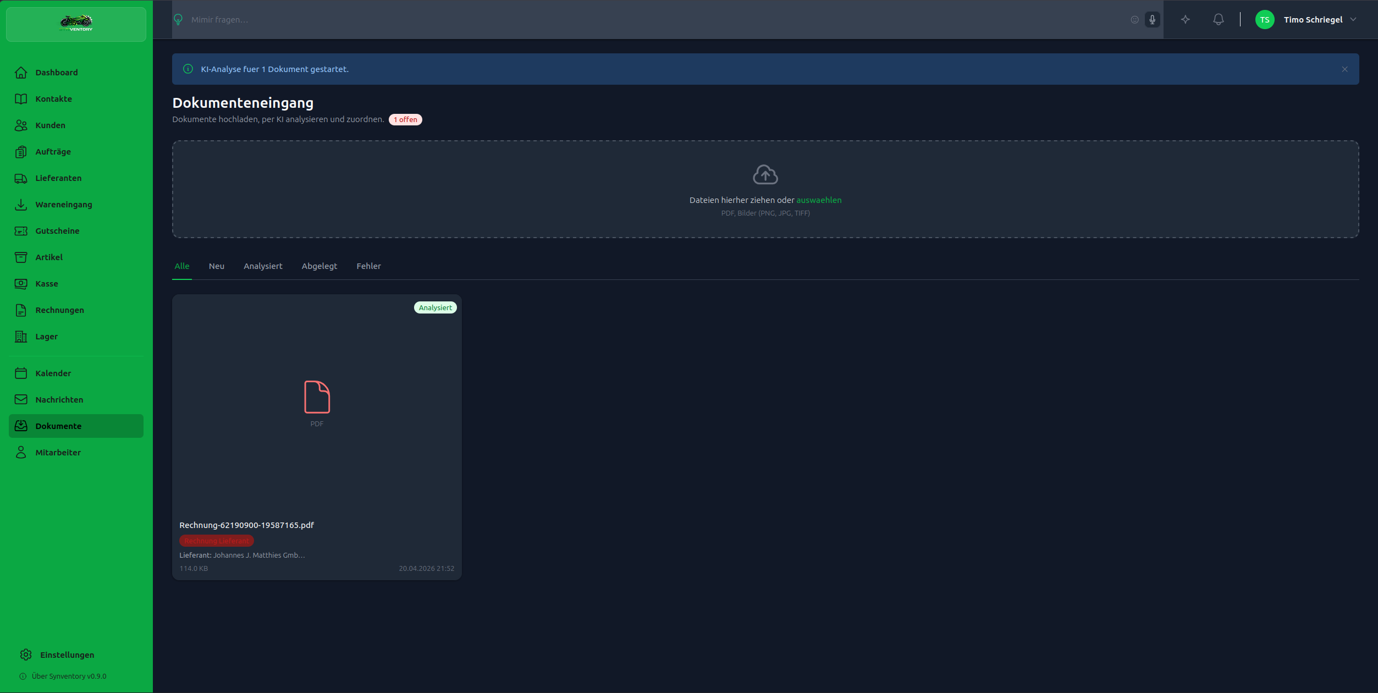Open Über Synventory v0.9.0 link

point(69,676)
